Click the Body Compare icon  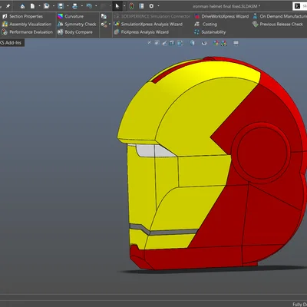(61, 32)
